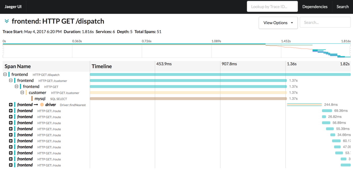Open the Search page in the top navigation

pyautogui.click(x=342, y=7)
